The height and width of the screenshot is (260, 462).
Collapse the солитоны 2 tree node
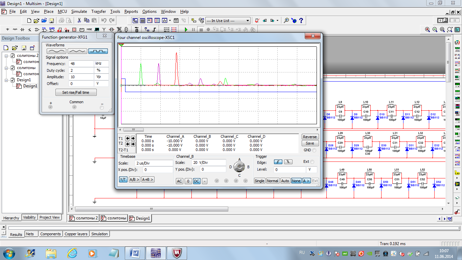(x=7, y=56)
